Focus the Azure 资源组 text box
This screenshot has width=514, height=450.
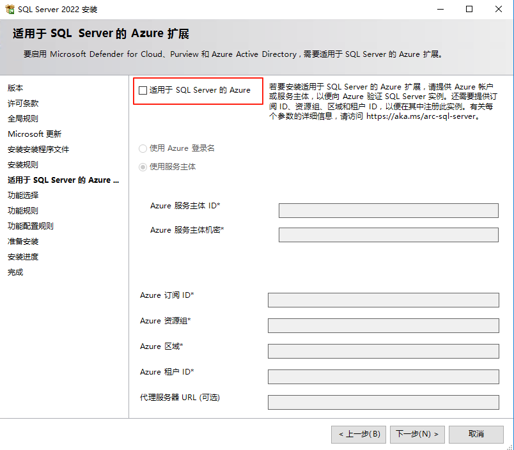click(x=383, y=325)
